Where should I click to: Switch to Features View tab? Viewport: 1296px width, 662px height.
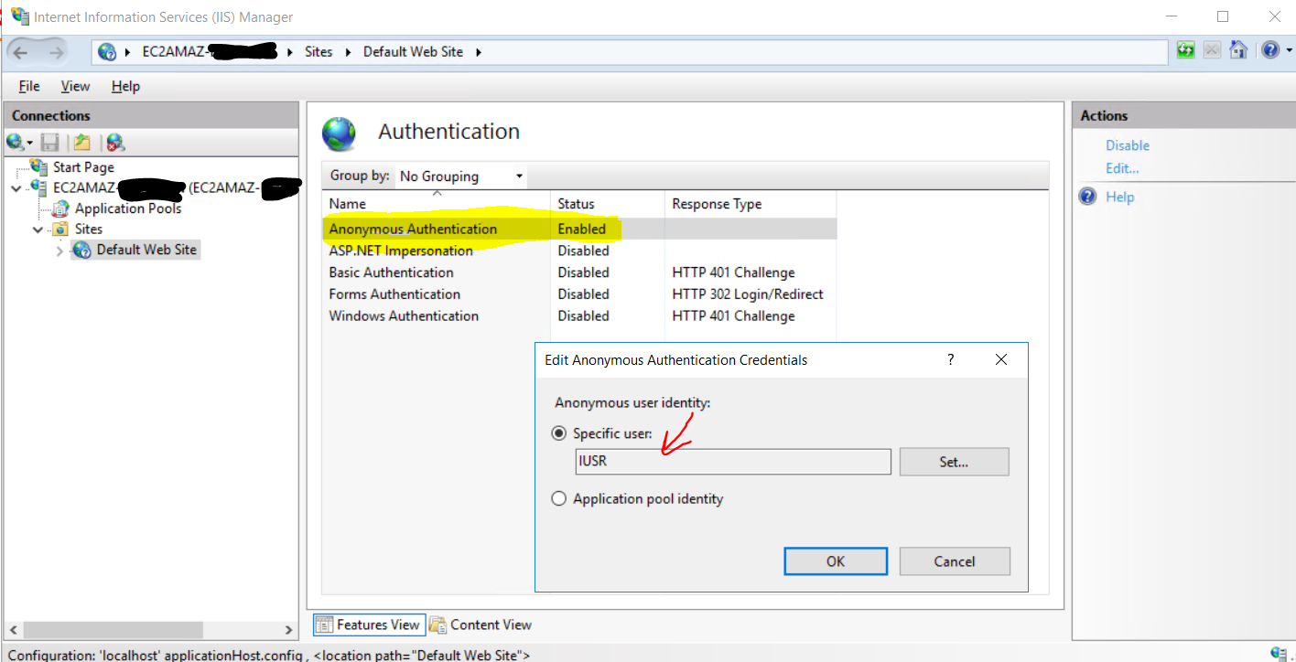click(369, 625)
